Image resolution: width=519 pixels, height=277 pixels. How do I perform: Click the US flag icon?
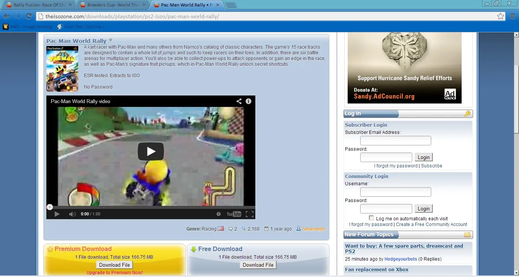(x=221, y=229)
